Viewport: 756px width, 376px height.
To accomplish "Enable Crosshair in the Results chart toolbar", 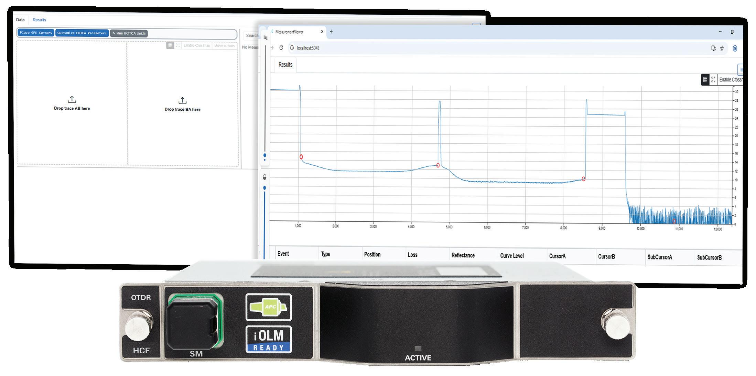I will point(731,79).
